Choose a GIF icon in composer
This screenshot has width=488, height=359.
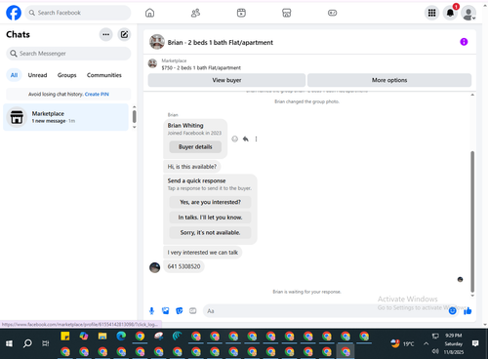tap(193, 311)
